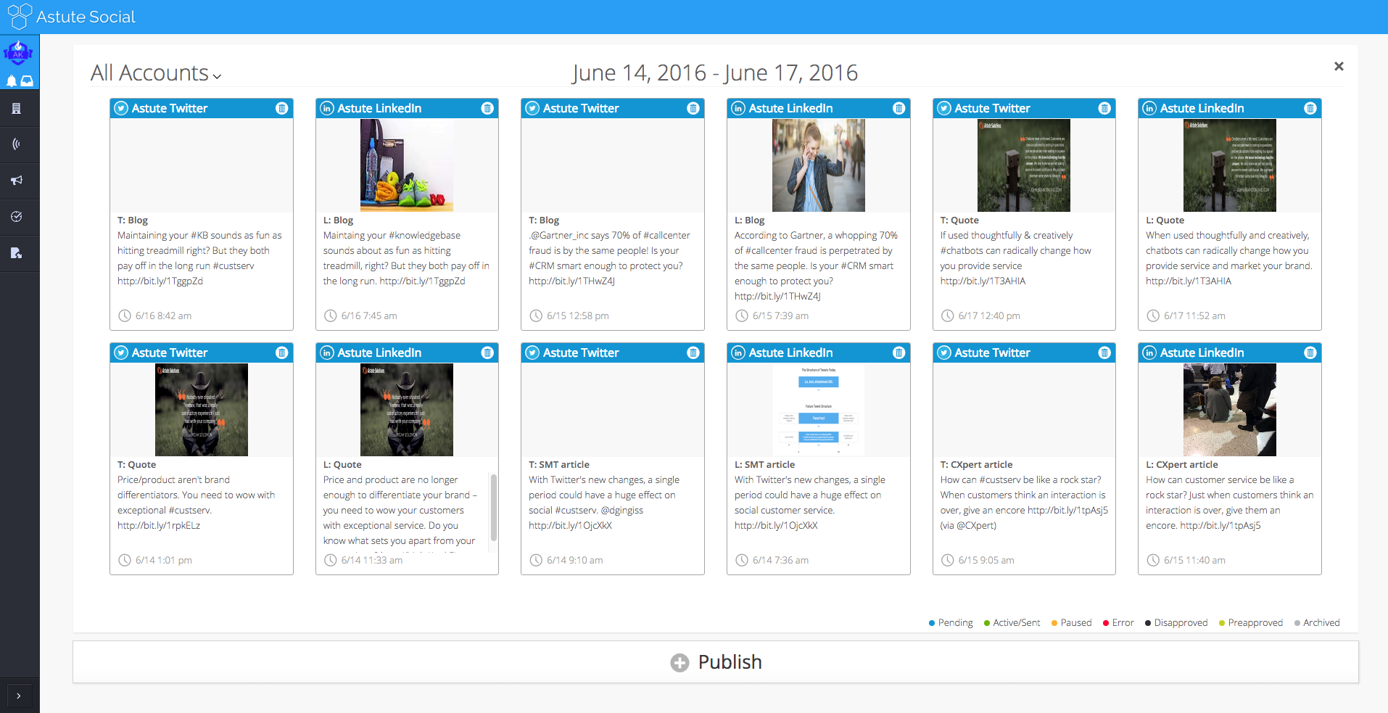The height and width of the screenshot is (713, 1388).
Task: Remove the LinkedIn CXpert post at 6/15 11:40 am
Action: click(1310, 353)
